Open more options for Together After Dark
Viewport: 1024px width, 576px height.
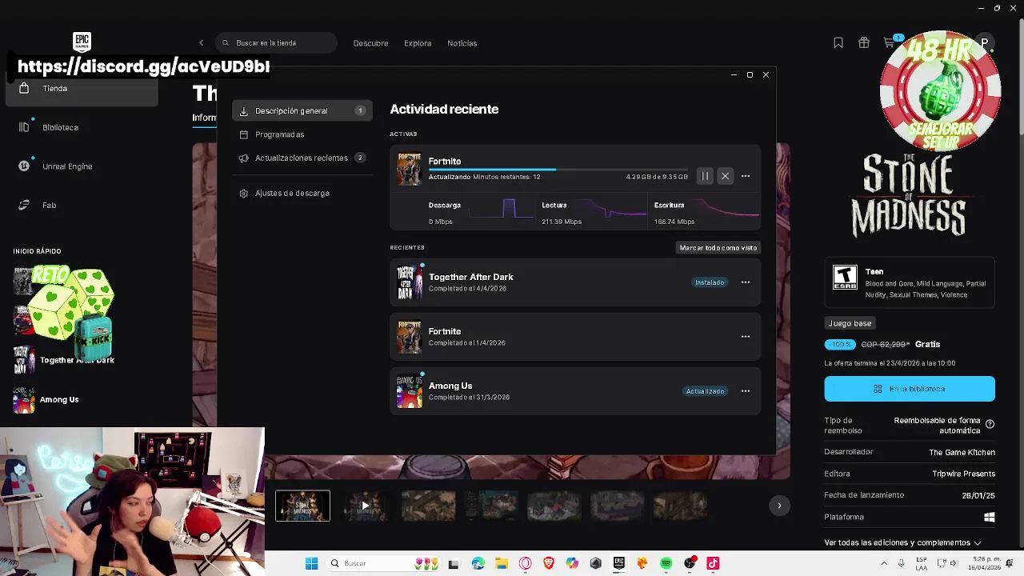[746, 282]
